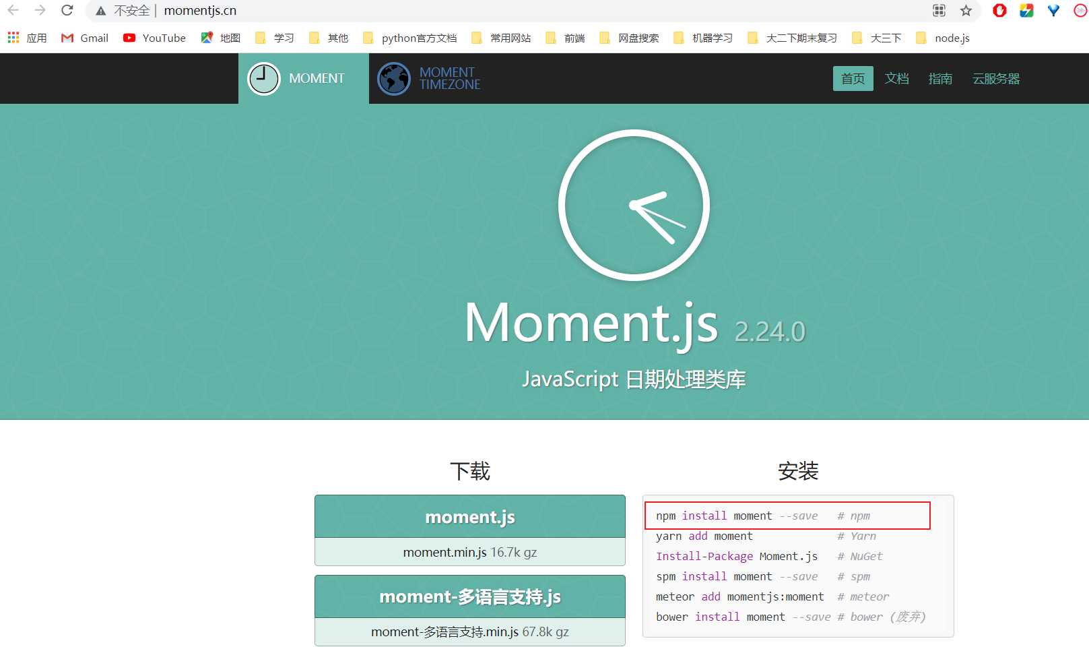
Task: Click the Moment Timezone globe icon
Action: click(394, 79)
